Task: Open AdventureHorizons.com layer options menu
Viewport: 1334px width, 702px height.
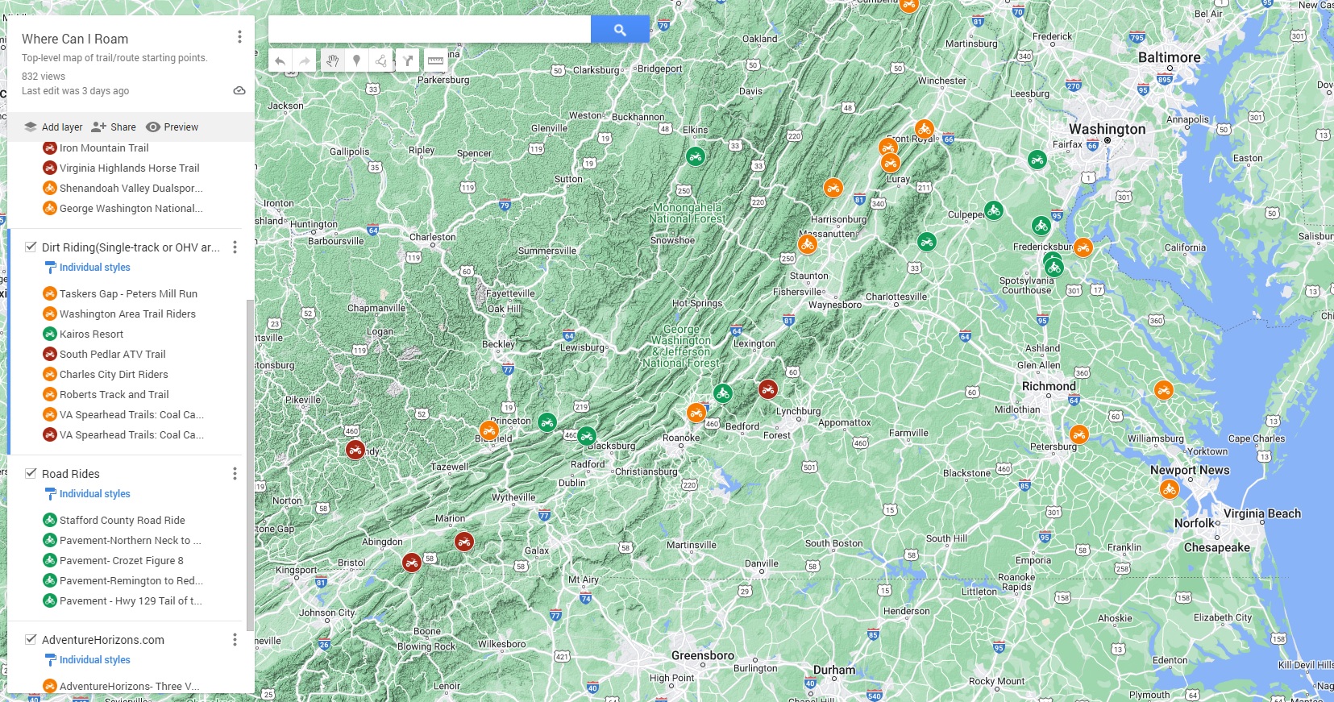Action: tap(235, 640)
